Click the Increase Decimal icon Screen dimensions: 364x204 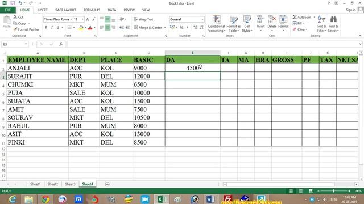[x=195, y=28]
